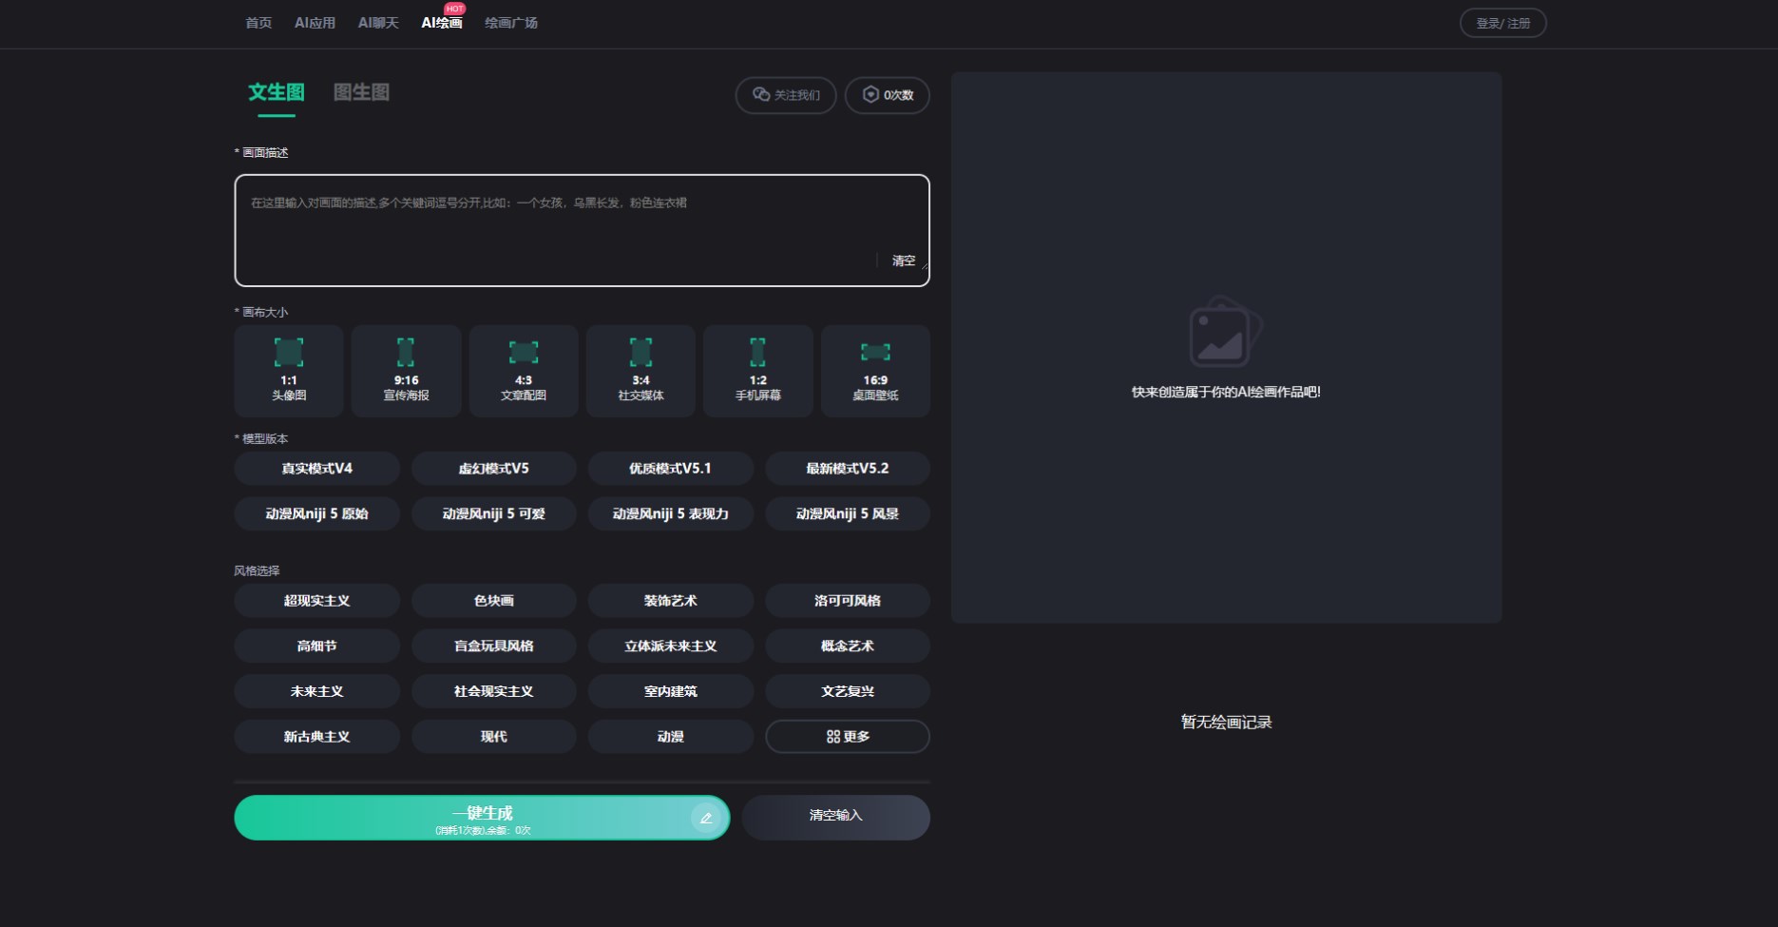Open the AI聊天 navigation item

pyautogui.click(x=378, y=23)
